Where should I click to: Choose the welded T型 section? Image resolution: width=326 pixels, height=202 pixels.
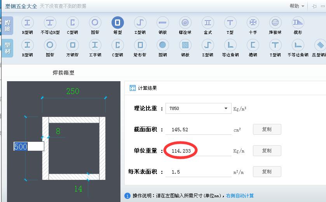point(230,26)
